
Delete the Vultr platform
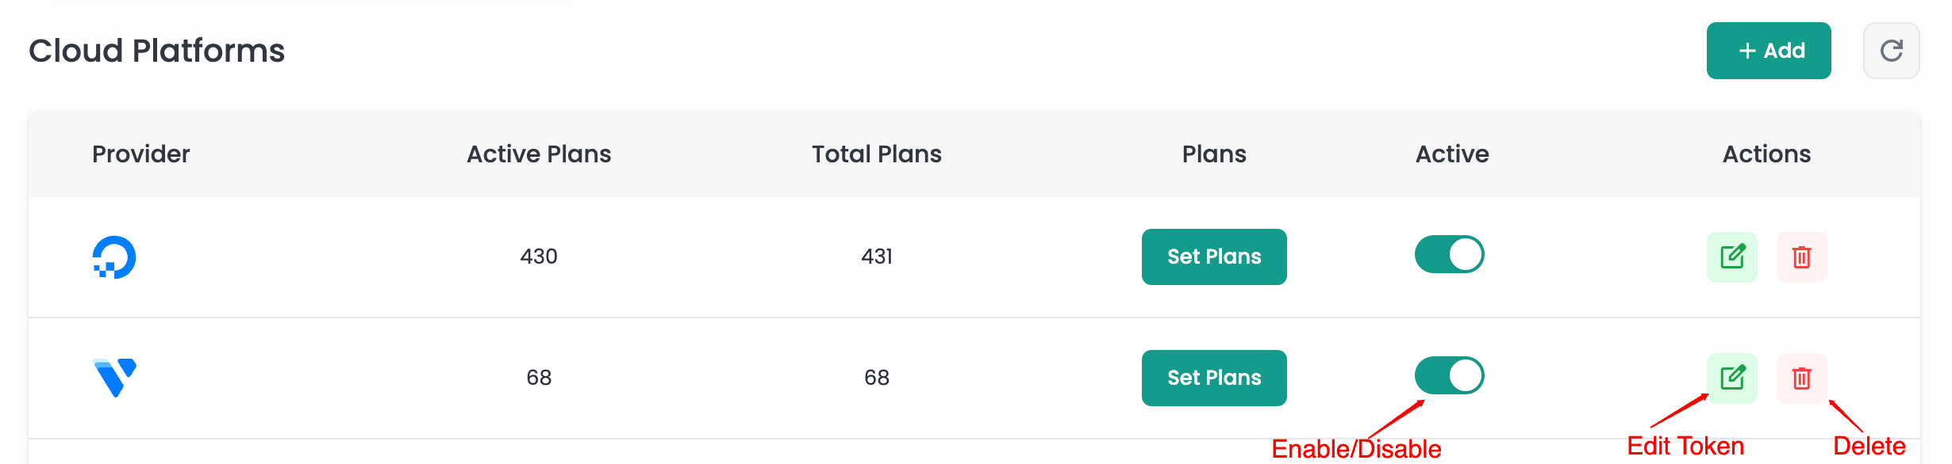click(x=1801, y=378)
